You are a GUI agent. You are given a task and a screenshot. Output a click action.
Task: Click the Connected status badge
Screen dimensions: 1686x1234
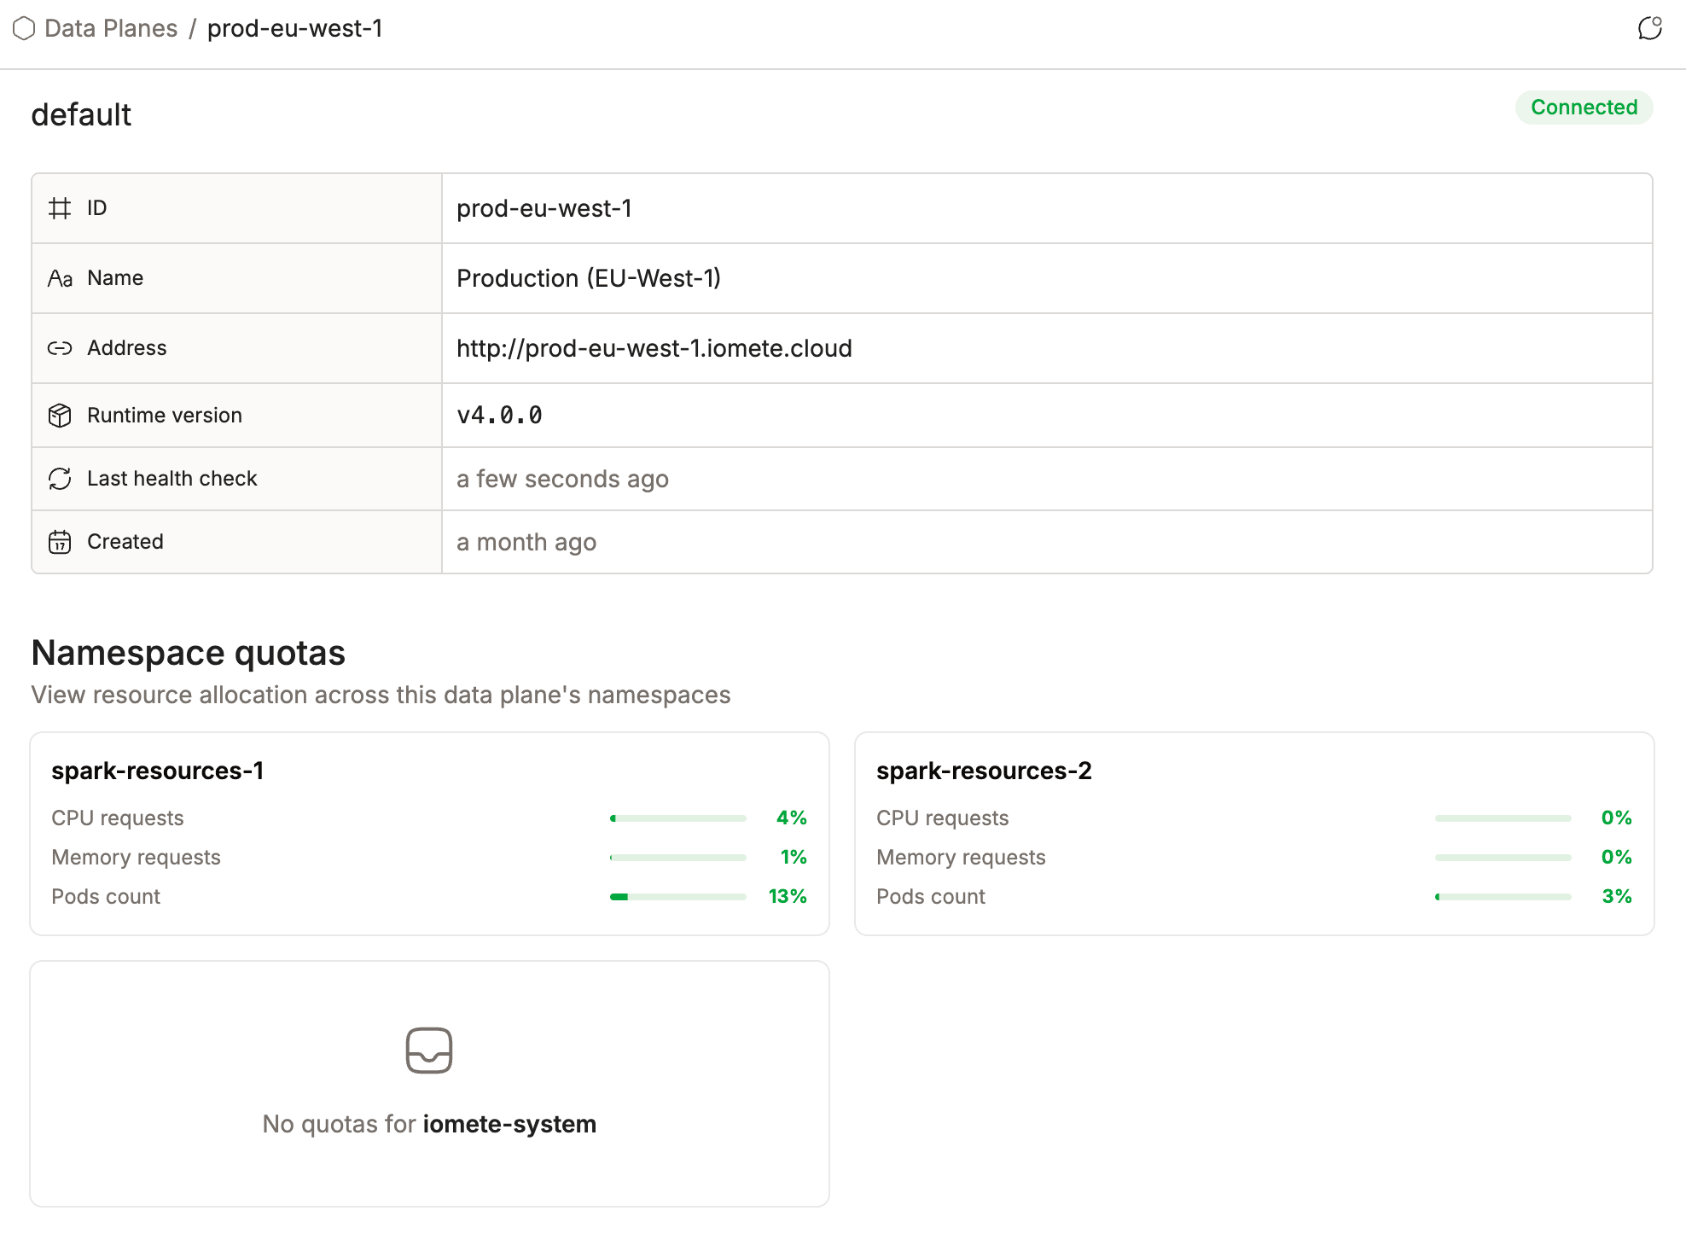click(x=1584, y=108)
